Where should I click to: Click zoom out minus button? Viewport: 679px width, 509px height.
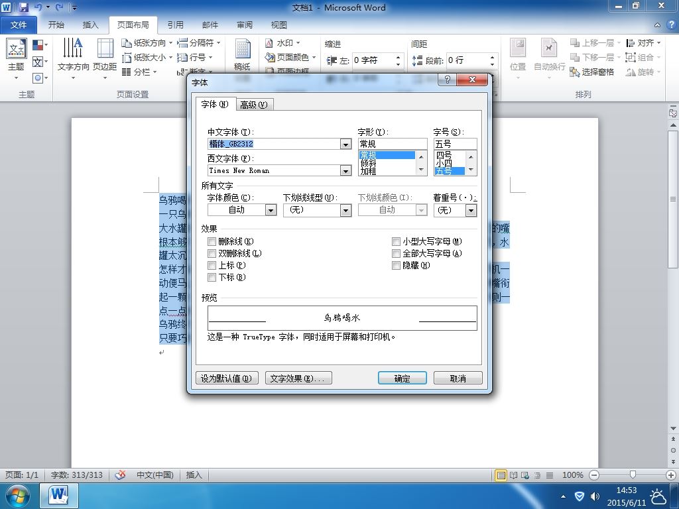coord(594,475)
